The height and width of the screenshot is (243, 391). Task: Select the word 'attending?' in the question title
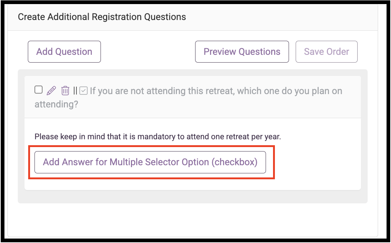coord(56,104)
